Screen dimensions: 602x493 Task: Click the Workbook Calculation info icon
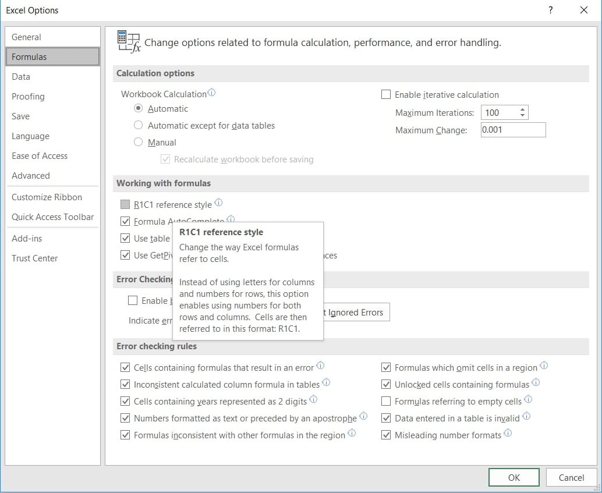point(211,93)
